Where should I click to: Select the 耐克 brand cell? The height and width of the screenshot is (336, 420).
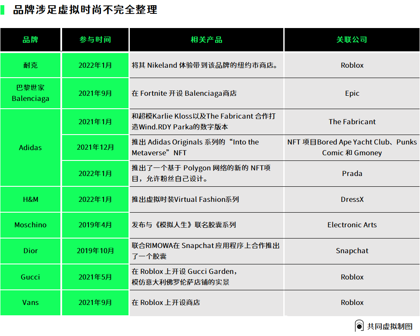point(30,66)
